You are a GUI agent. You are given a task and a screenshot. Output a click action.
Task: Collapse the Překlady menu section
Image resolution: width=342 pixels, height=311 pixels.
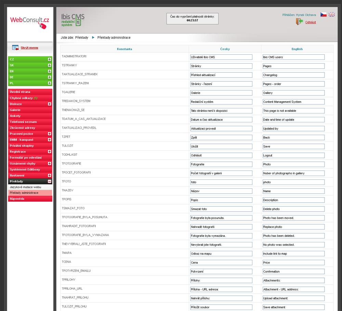pyautogui.click(x=50, y=181)
